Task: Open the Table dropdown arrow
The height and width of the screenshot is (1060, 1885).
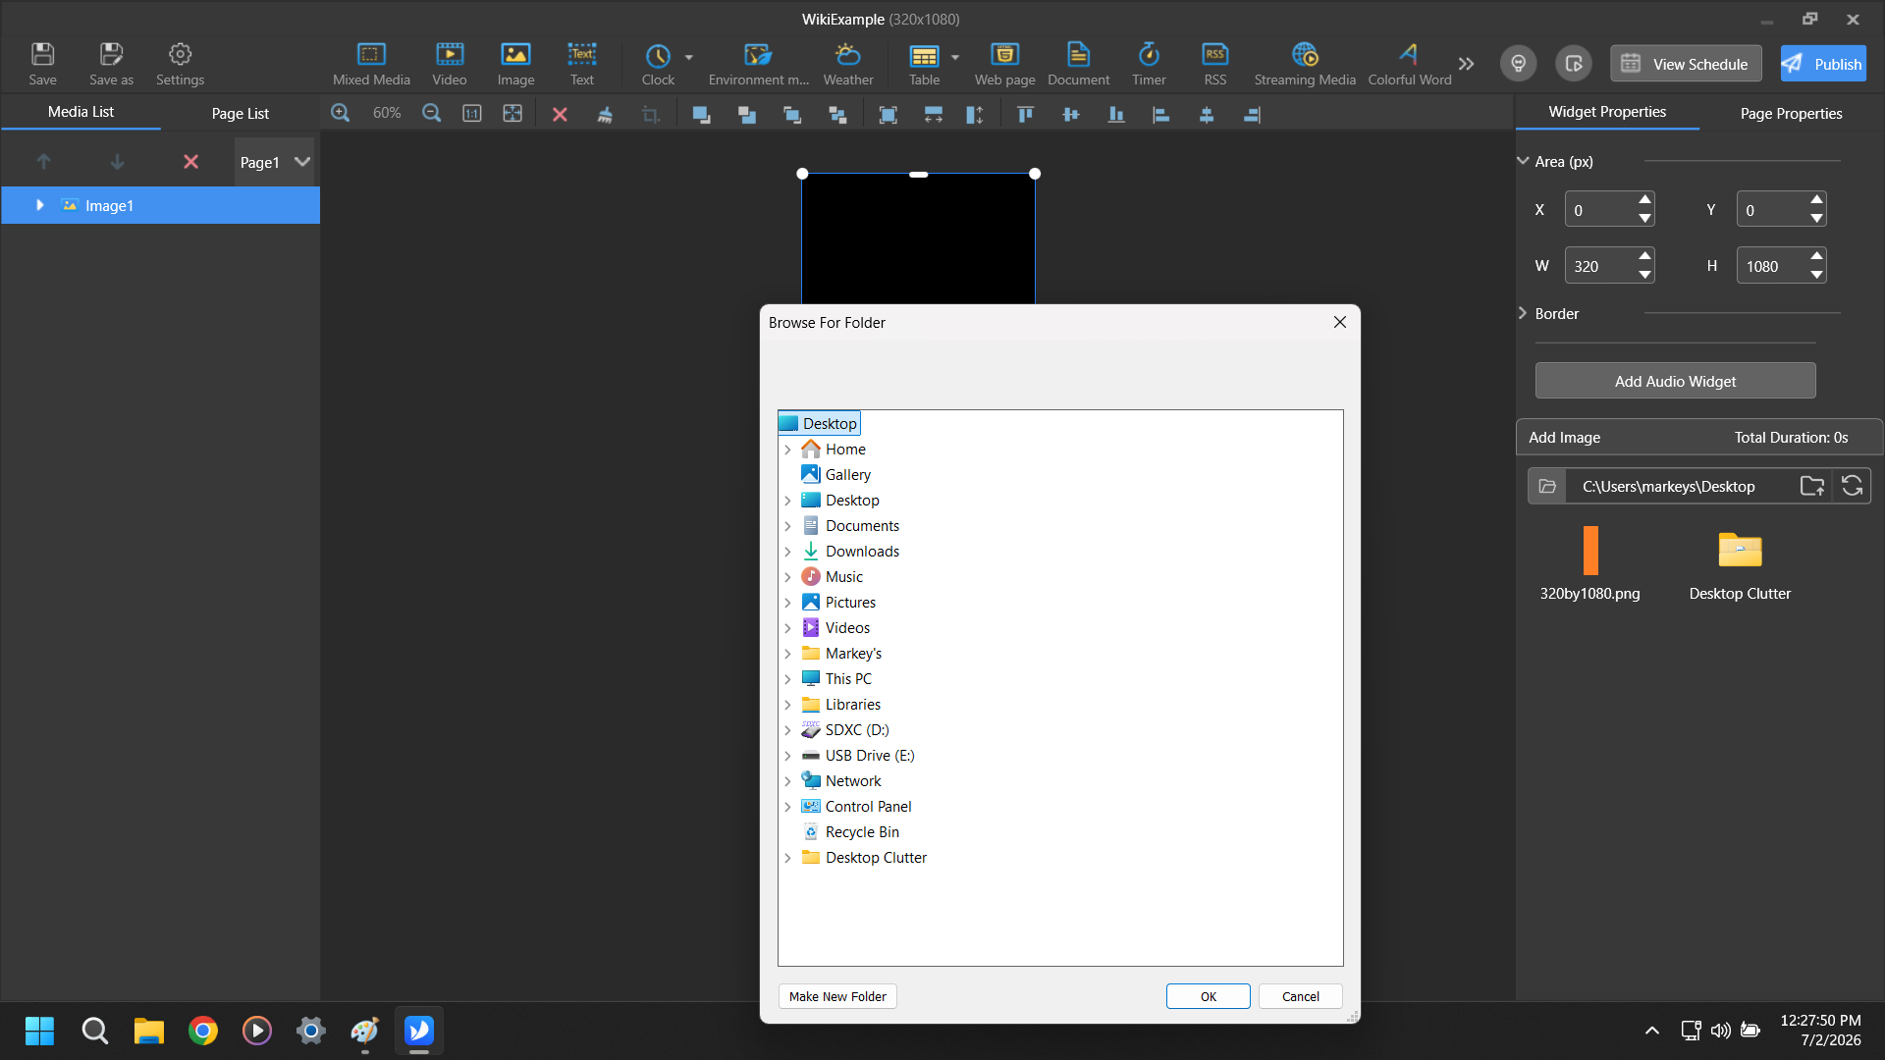Action: tap(955, 57)
